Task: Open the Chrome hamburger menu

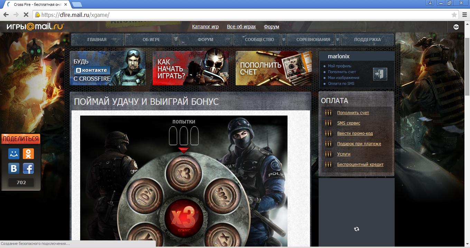Action: click(x=464, y=15)
